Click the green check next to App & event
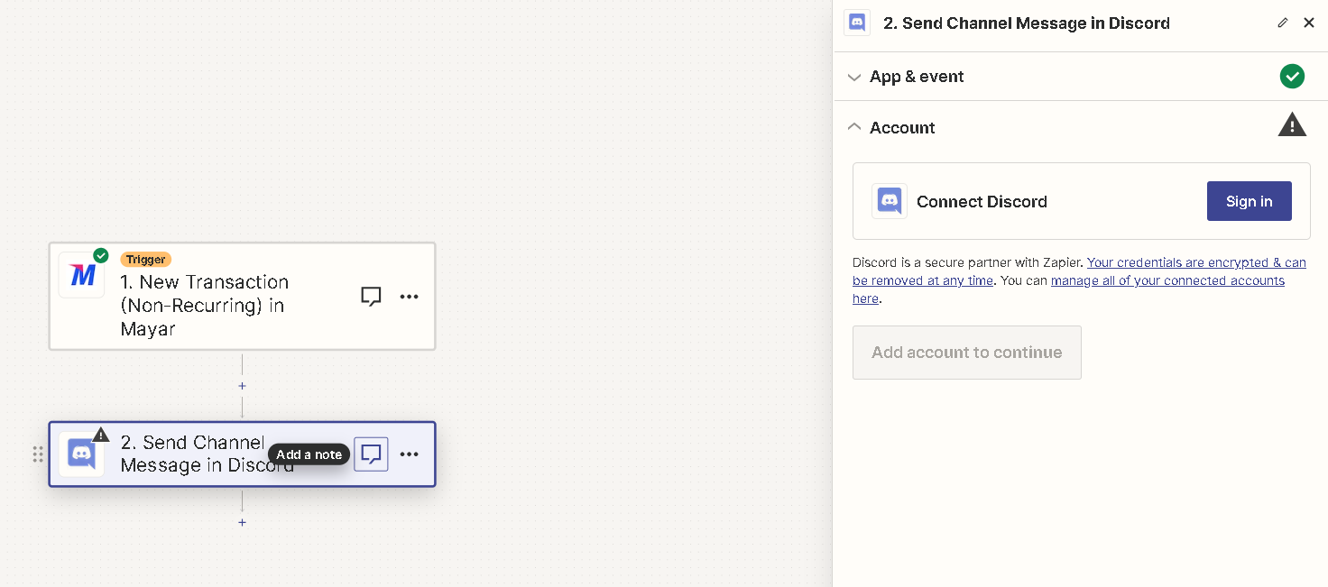The height and width of the screenshot is (587, 1328). tap(1292, 77)
